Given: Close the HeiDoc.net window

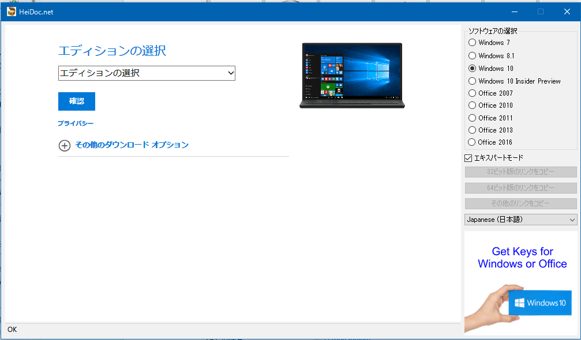Looking at the screenshot, I should coord(567,12).
